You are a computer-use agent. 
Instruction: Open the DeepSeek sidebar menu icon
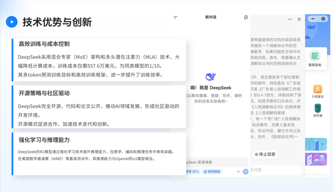175,17
